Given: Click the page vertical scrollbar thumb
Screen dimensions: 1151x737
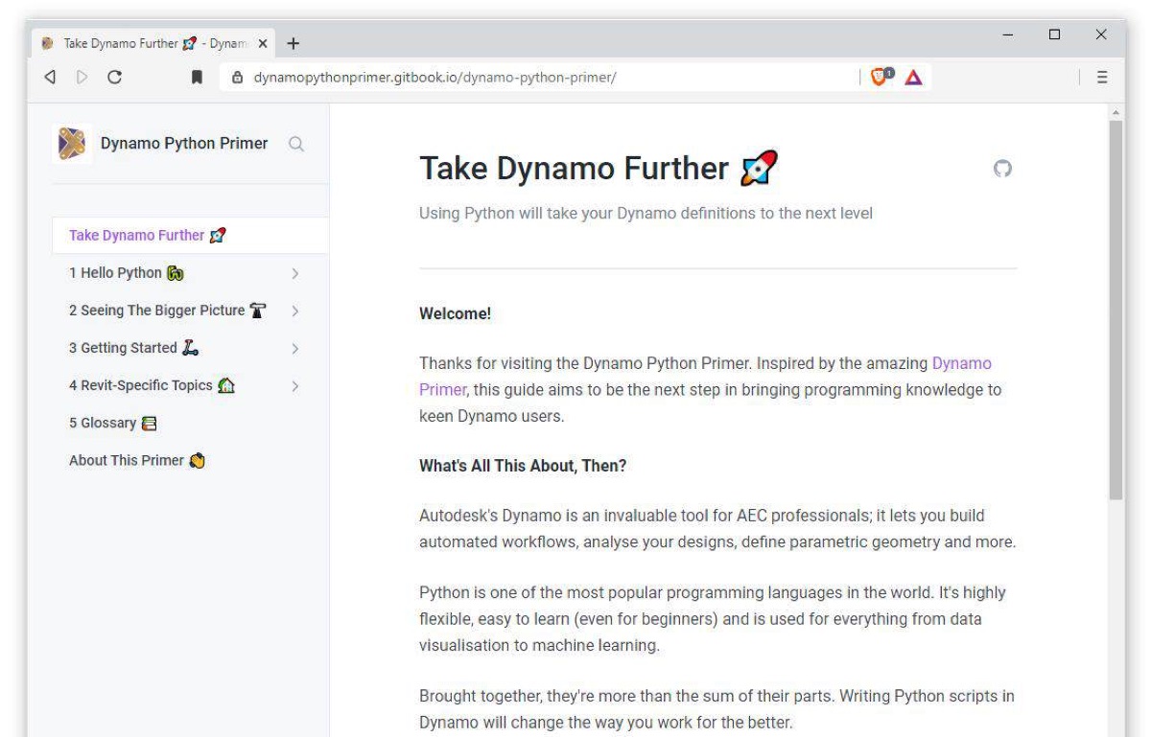Looking at the screenshot, I should [1116, 310].
